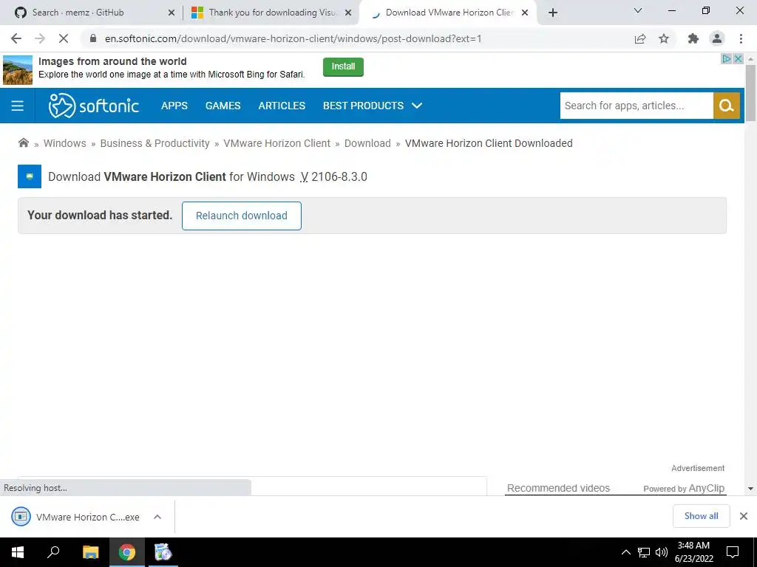757x567 pixels.
Task: Close the Thank you for downloading tab
Action: pos(348,13)
